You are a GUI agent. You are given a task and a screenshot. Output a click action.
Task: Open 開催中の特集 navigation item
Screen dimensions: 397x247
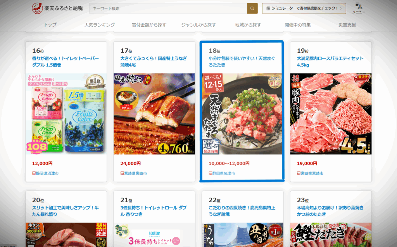(297, 25)
